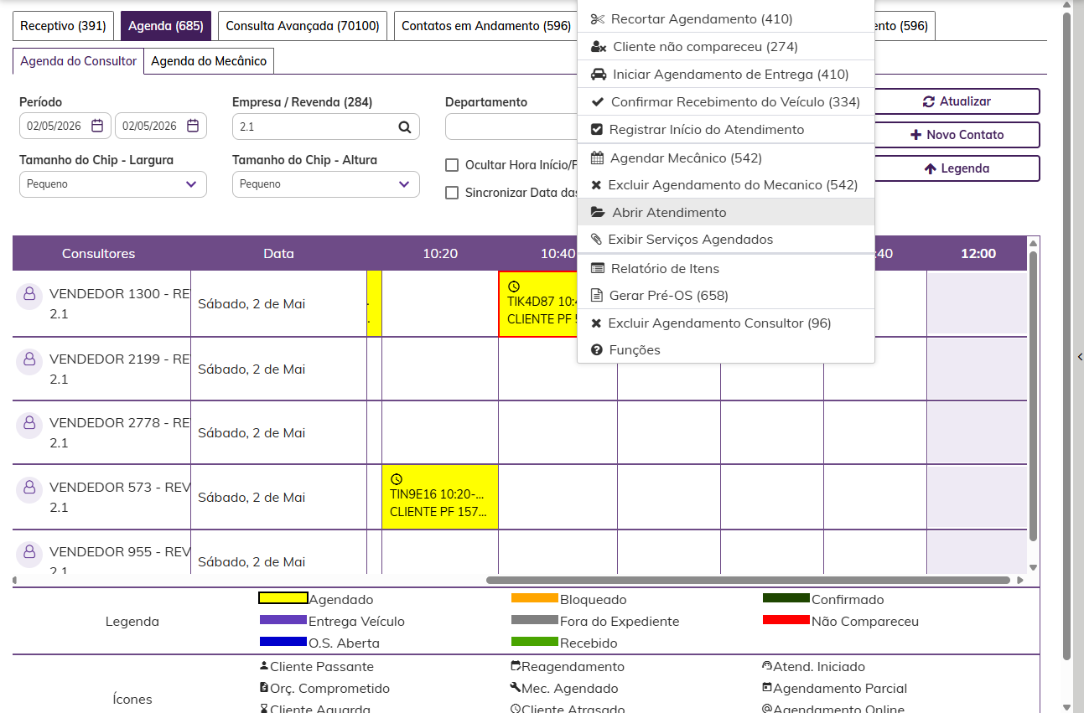The width and height of the screenshot is (1084, 713).
Task: Select Abrir Atendimento menu entry
Action: 726,213
